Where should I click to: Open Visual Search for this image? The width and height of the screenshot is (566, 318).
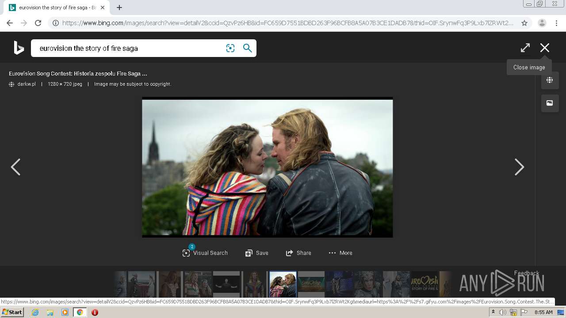pyautogui.click(x=205, y=253)
